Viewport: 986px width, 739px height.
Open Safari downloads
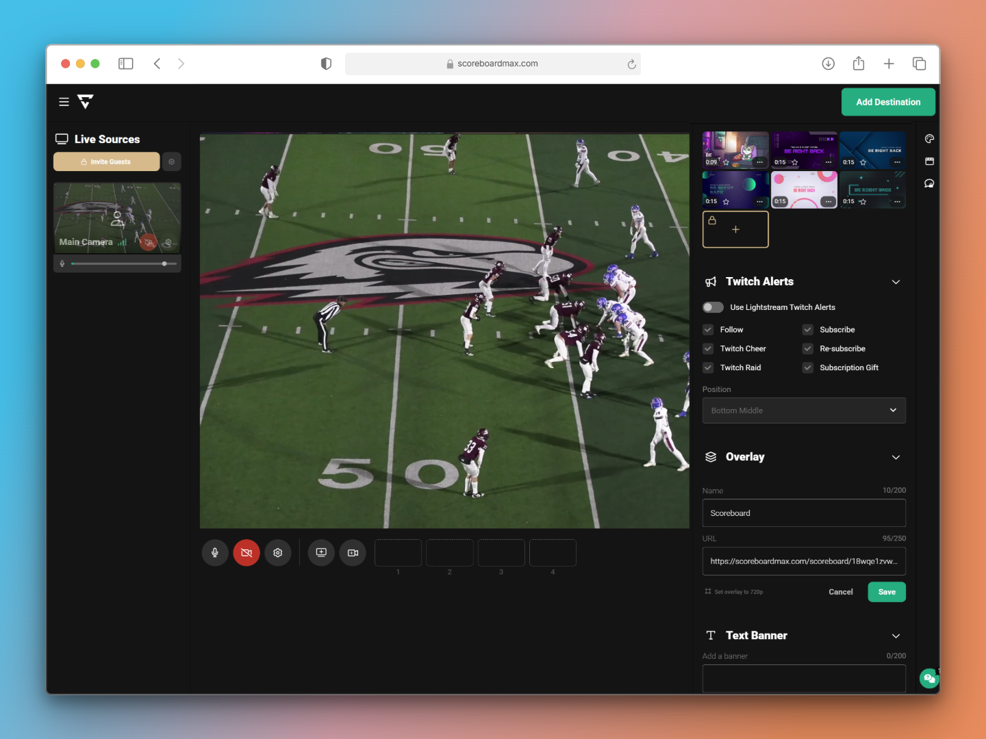pos(829,64)
